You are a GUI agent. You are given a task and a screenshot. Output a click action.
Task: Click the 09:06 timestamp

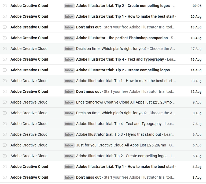197,6
